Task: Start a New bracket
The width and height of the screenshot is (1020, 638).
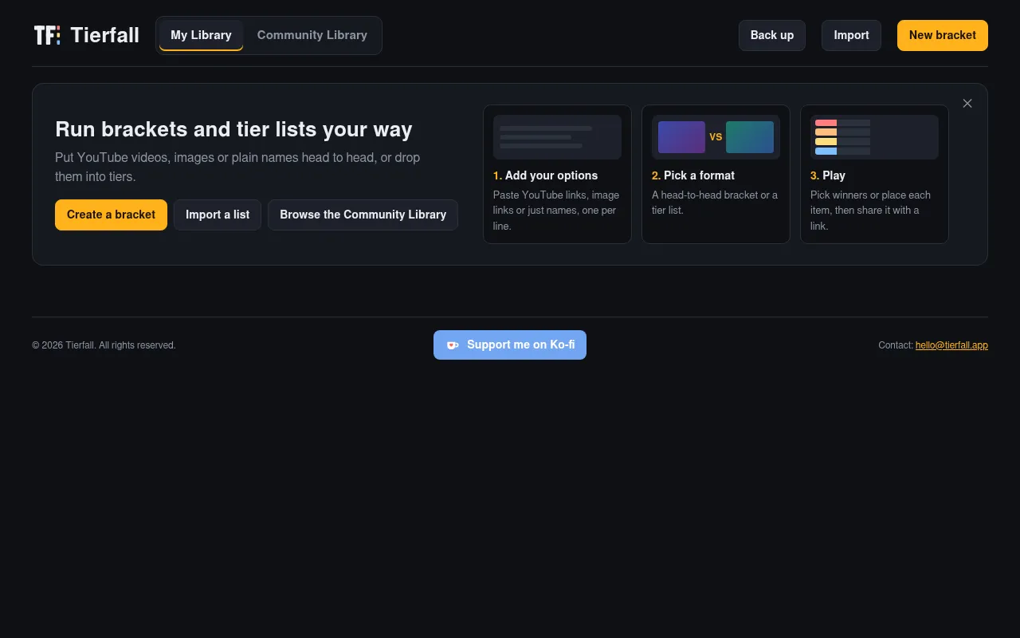Action: (943, 35)
